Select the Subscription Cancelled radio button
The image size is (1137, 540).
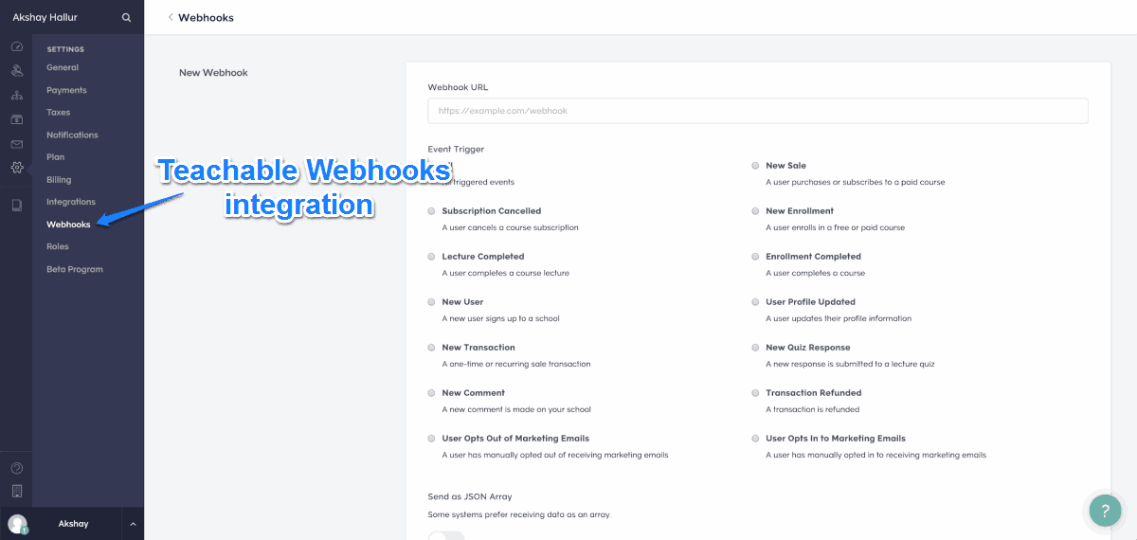pyautogui.click(x=432, y=211)
